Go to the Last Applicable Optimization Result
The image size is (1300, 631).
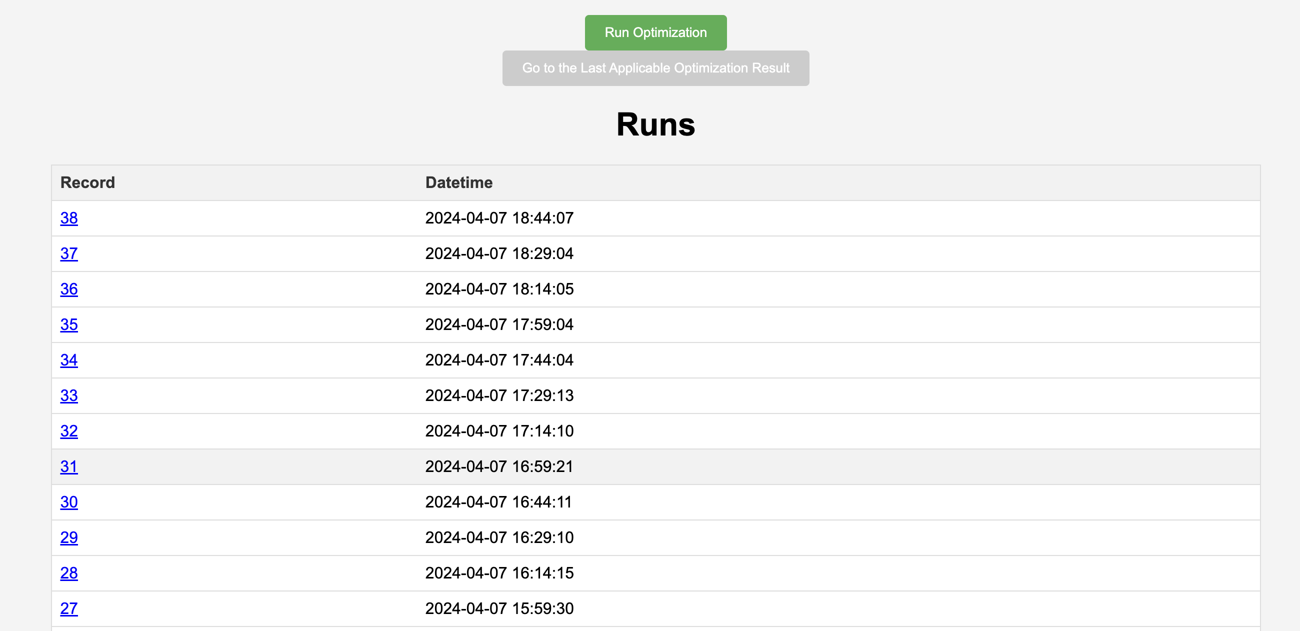pos(655,68)
